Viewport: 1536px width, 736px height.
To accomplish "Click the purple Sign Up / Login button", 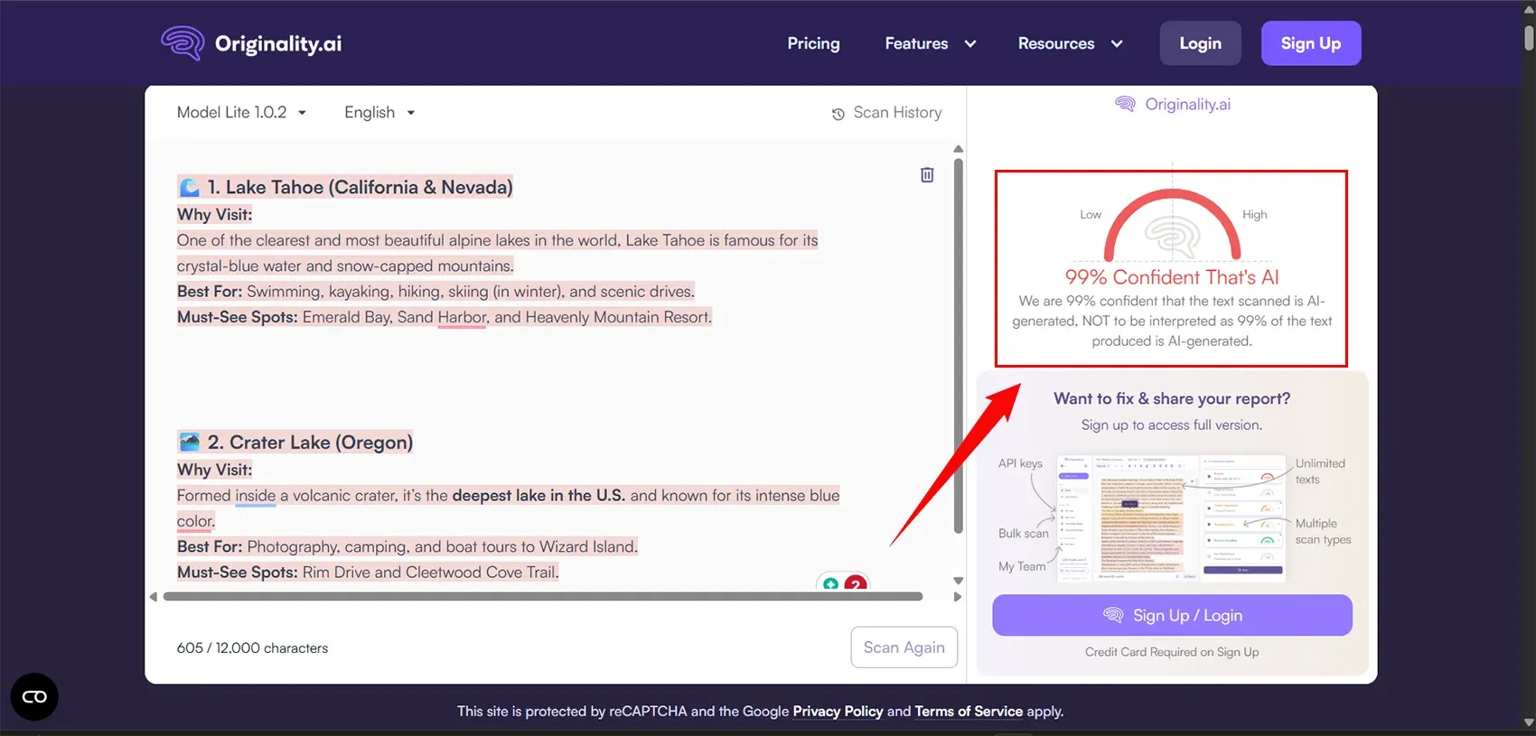I will [1172, 615].
